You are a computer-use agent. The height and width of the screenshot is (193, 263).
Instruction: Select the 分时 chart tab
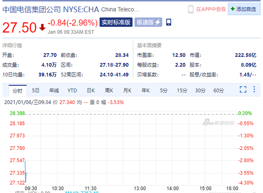tap(18, 91)
